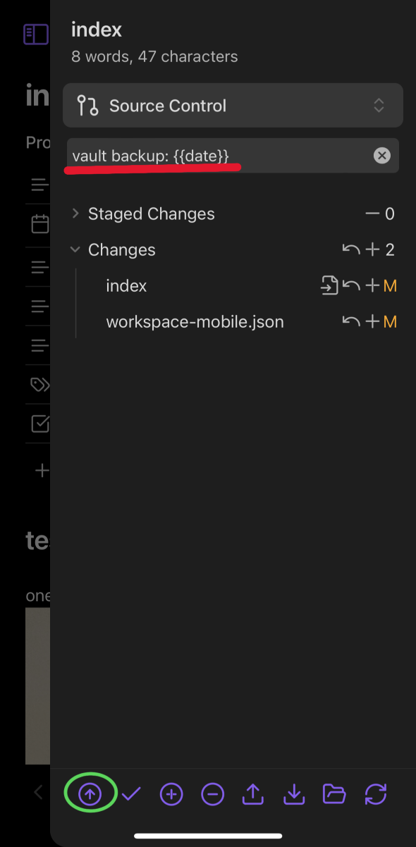Push changes using the upload icon

click(252, 794)
